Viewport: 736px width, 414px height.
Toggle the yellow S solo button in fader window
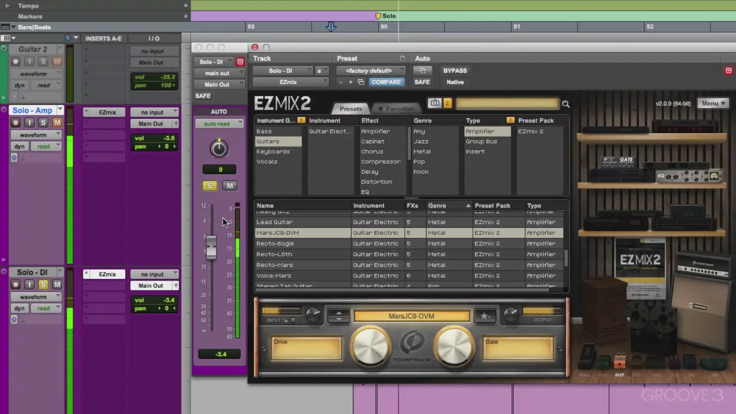210,185
